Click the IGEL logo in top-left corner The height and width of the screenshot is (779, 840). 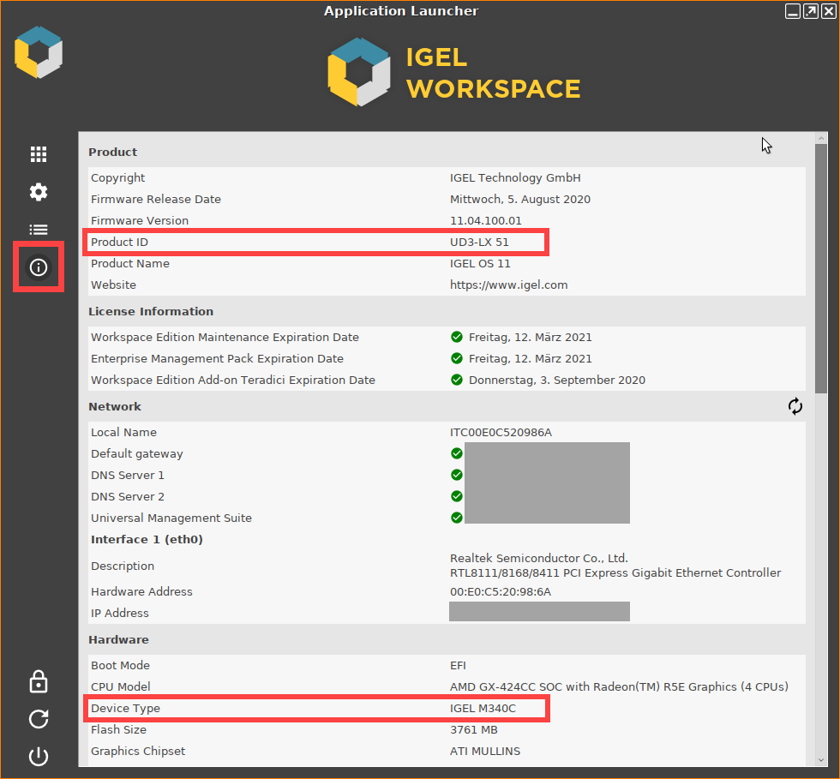point(38,52)
